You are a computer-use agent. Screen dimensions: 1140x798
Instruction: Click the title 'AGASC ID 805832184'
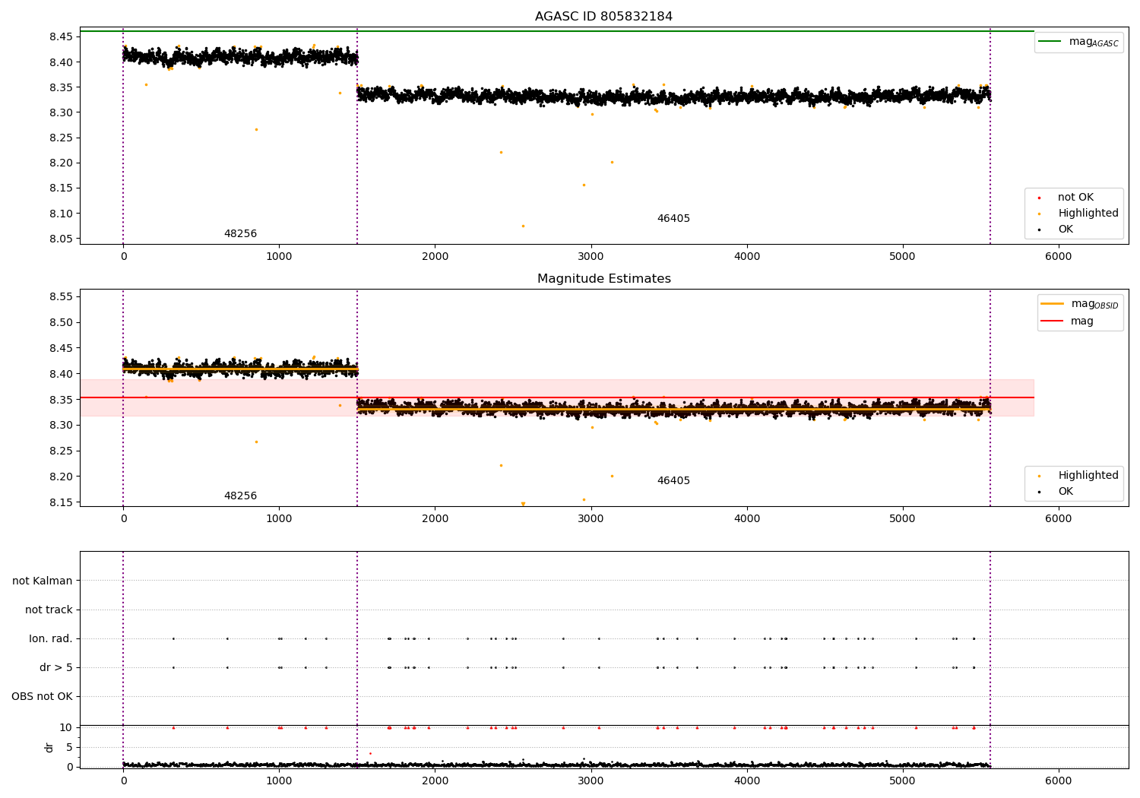[x=603, y=17]
